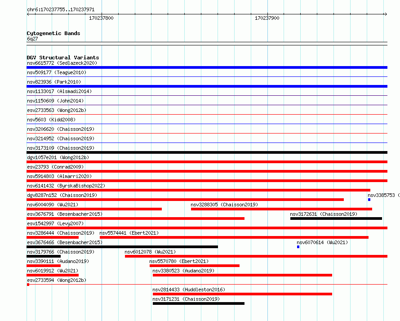Image resolution: width=400 pixels, height=321 pixels.
Task: Click the left ruler arrow
Action: click(x=28, y=14)
